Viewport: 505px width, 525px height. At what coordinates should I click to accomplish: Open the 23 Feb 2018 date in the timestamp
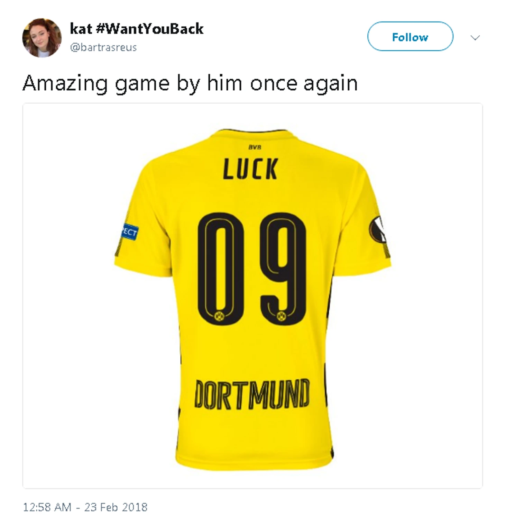tap(116, 507)
